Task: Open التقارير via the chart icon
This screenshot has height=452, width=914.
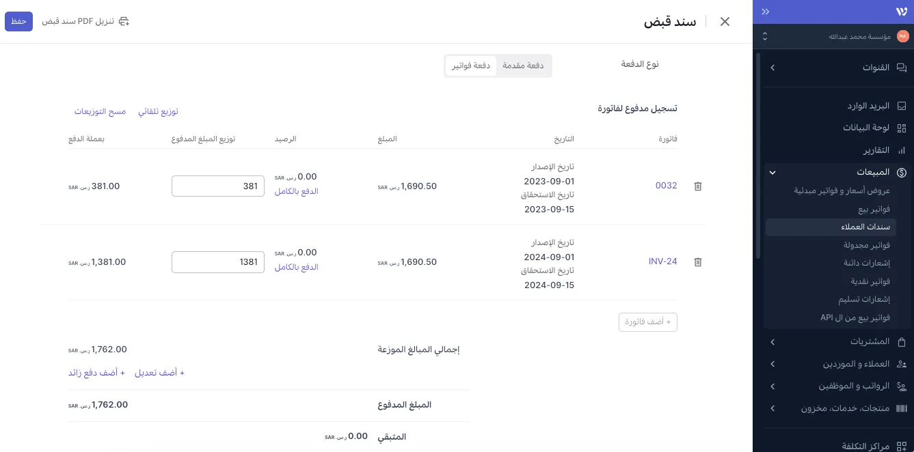Action: pos(902,150)
